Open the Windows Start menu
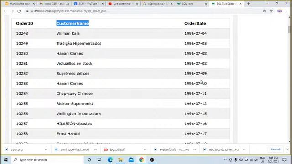 coord(6,160)
